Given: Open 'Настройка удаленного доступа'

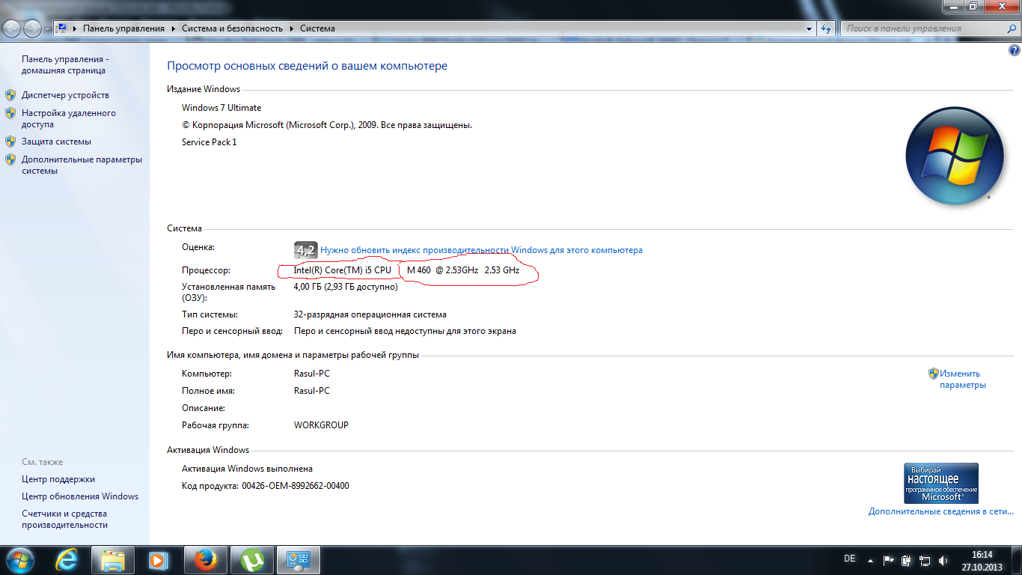Looking at the screenshot, I should pos(69,119).
